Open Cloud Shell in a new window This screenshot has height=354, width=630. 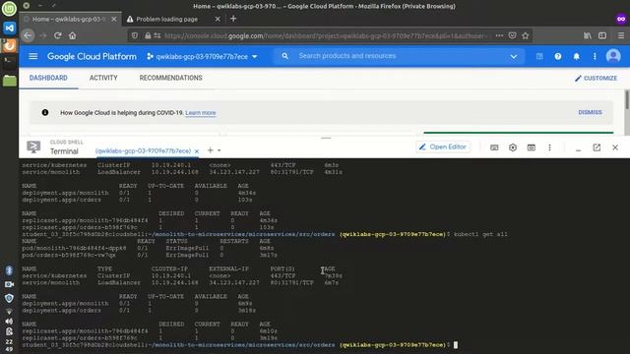(x=597, y=147)
